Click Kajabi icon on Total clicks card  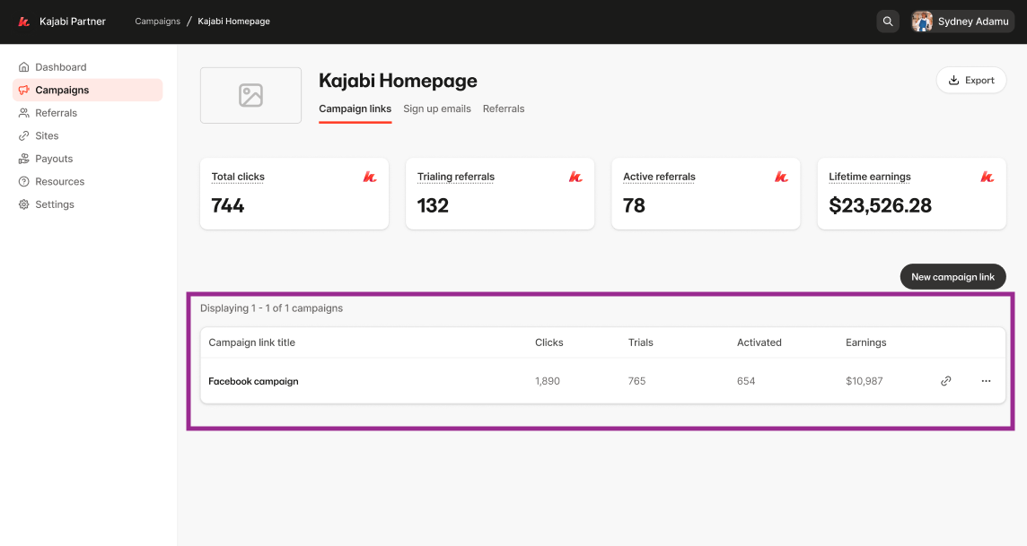(x=370, y=177)
